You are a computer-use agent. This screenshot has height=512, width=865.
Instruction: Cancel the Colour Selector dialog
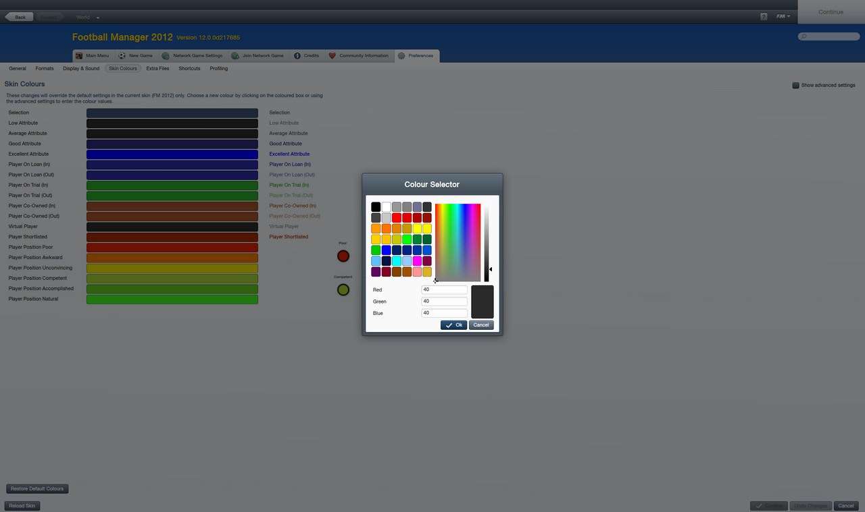tap(481, 325)
